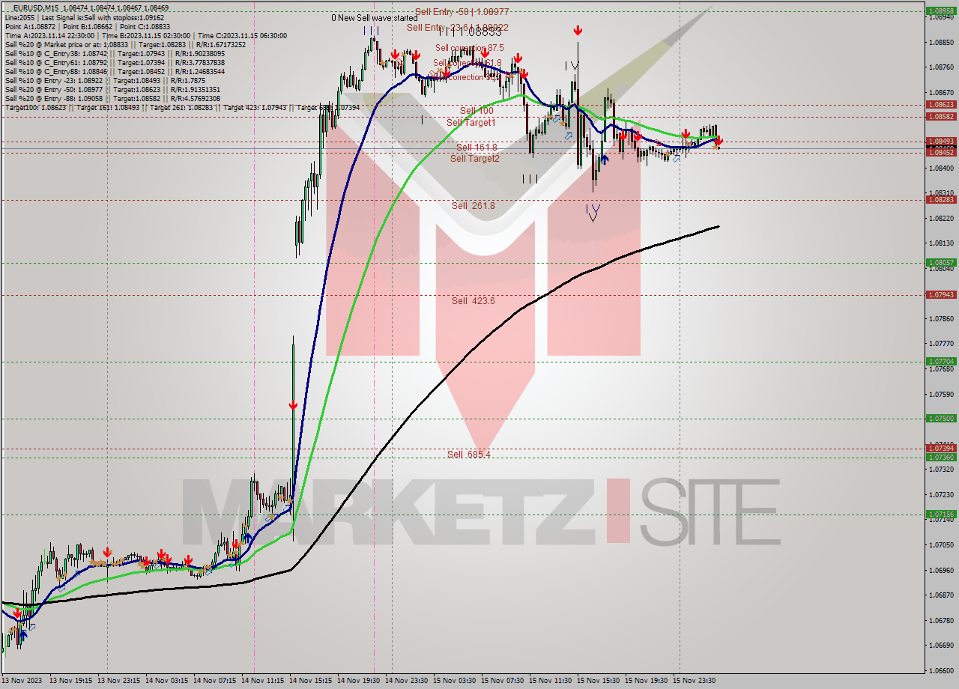This screenshot has height=689, width=959.
Task: Click the '15 Nov 23:30' time axis label
Action: (694, 680)
